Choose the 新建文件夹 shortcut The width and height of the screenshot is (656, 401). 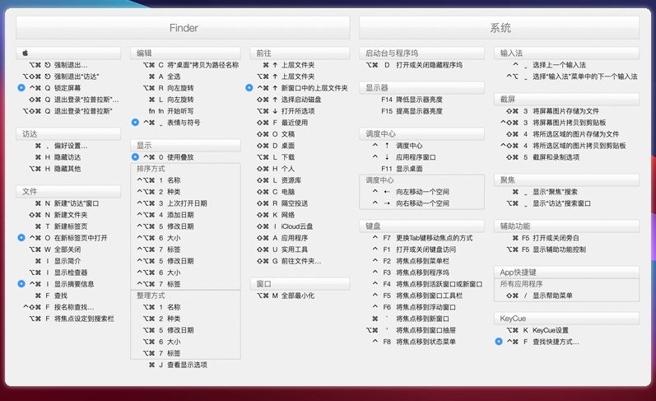click(58, 215)
